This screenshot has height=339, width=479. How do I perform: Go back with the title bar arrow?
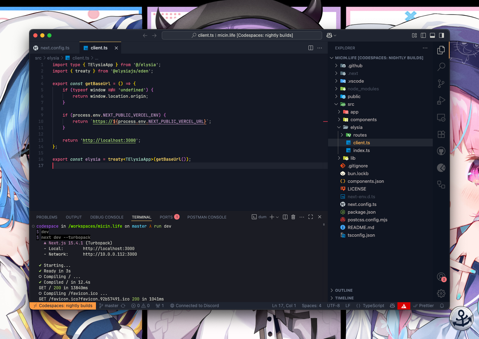coord(145,35)
